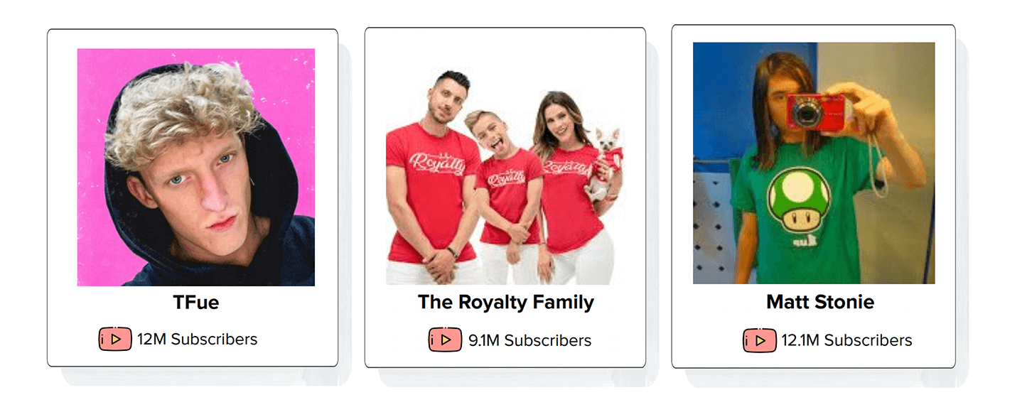This screenshot has width=1027, height=412.
Task: Click the 12M Subscribers text
Action: (198, 339)
